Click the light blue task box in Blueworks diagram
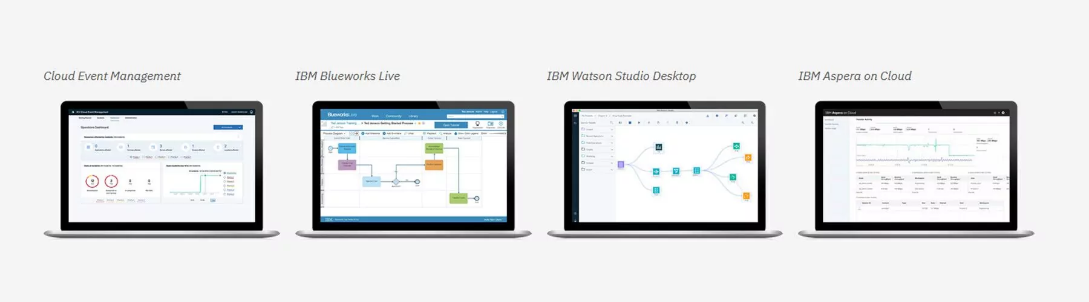Viewport: 1089px width, 302px height. [x=371, y=181]
